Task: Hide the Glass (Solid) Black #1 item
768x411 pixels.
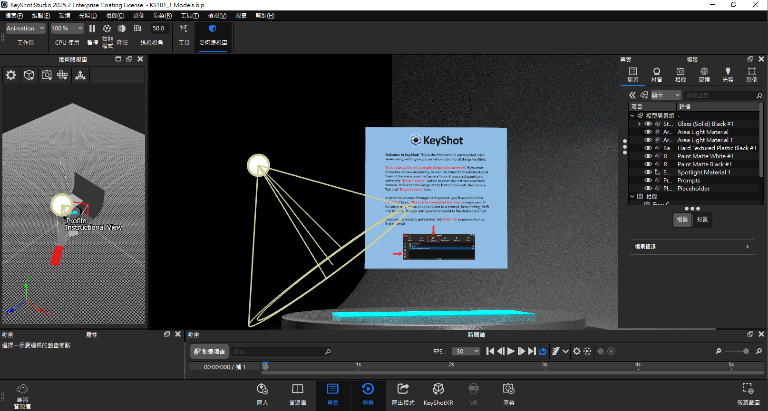Action: click(x=648, y=124)
